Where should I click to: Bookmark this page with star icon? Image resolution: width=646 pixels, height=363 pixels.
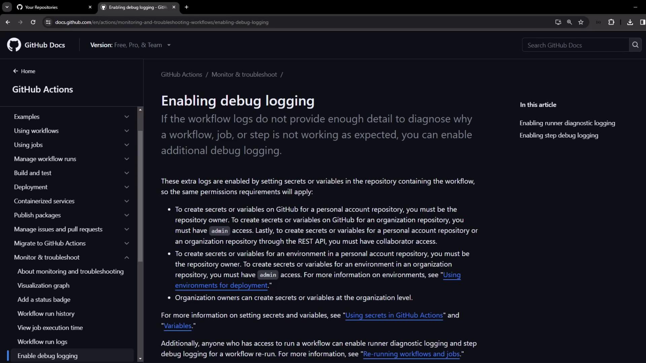tap(581, 22)
